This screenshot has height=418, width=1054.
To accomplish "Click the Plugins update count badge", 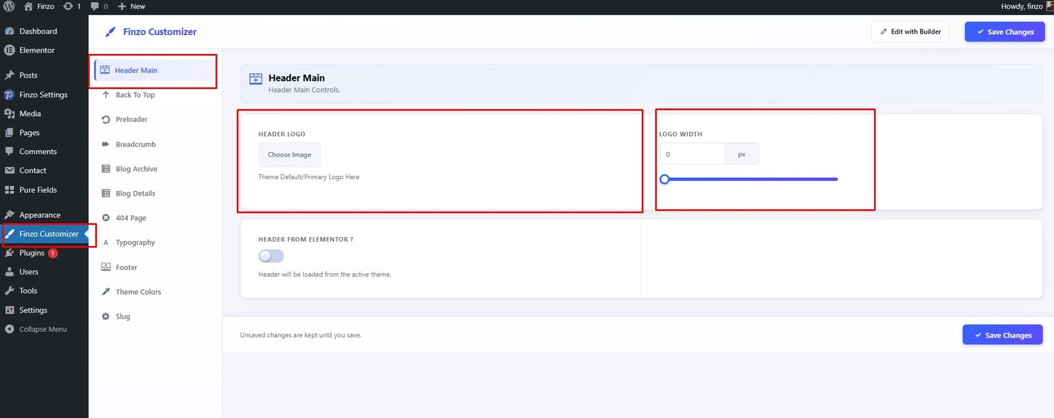I will tap(53, 253).
